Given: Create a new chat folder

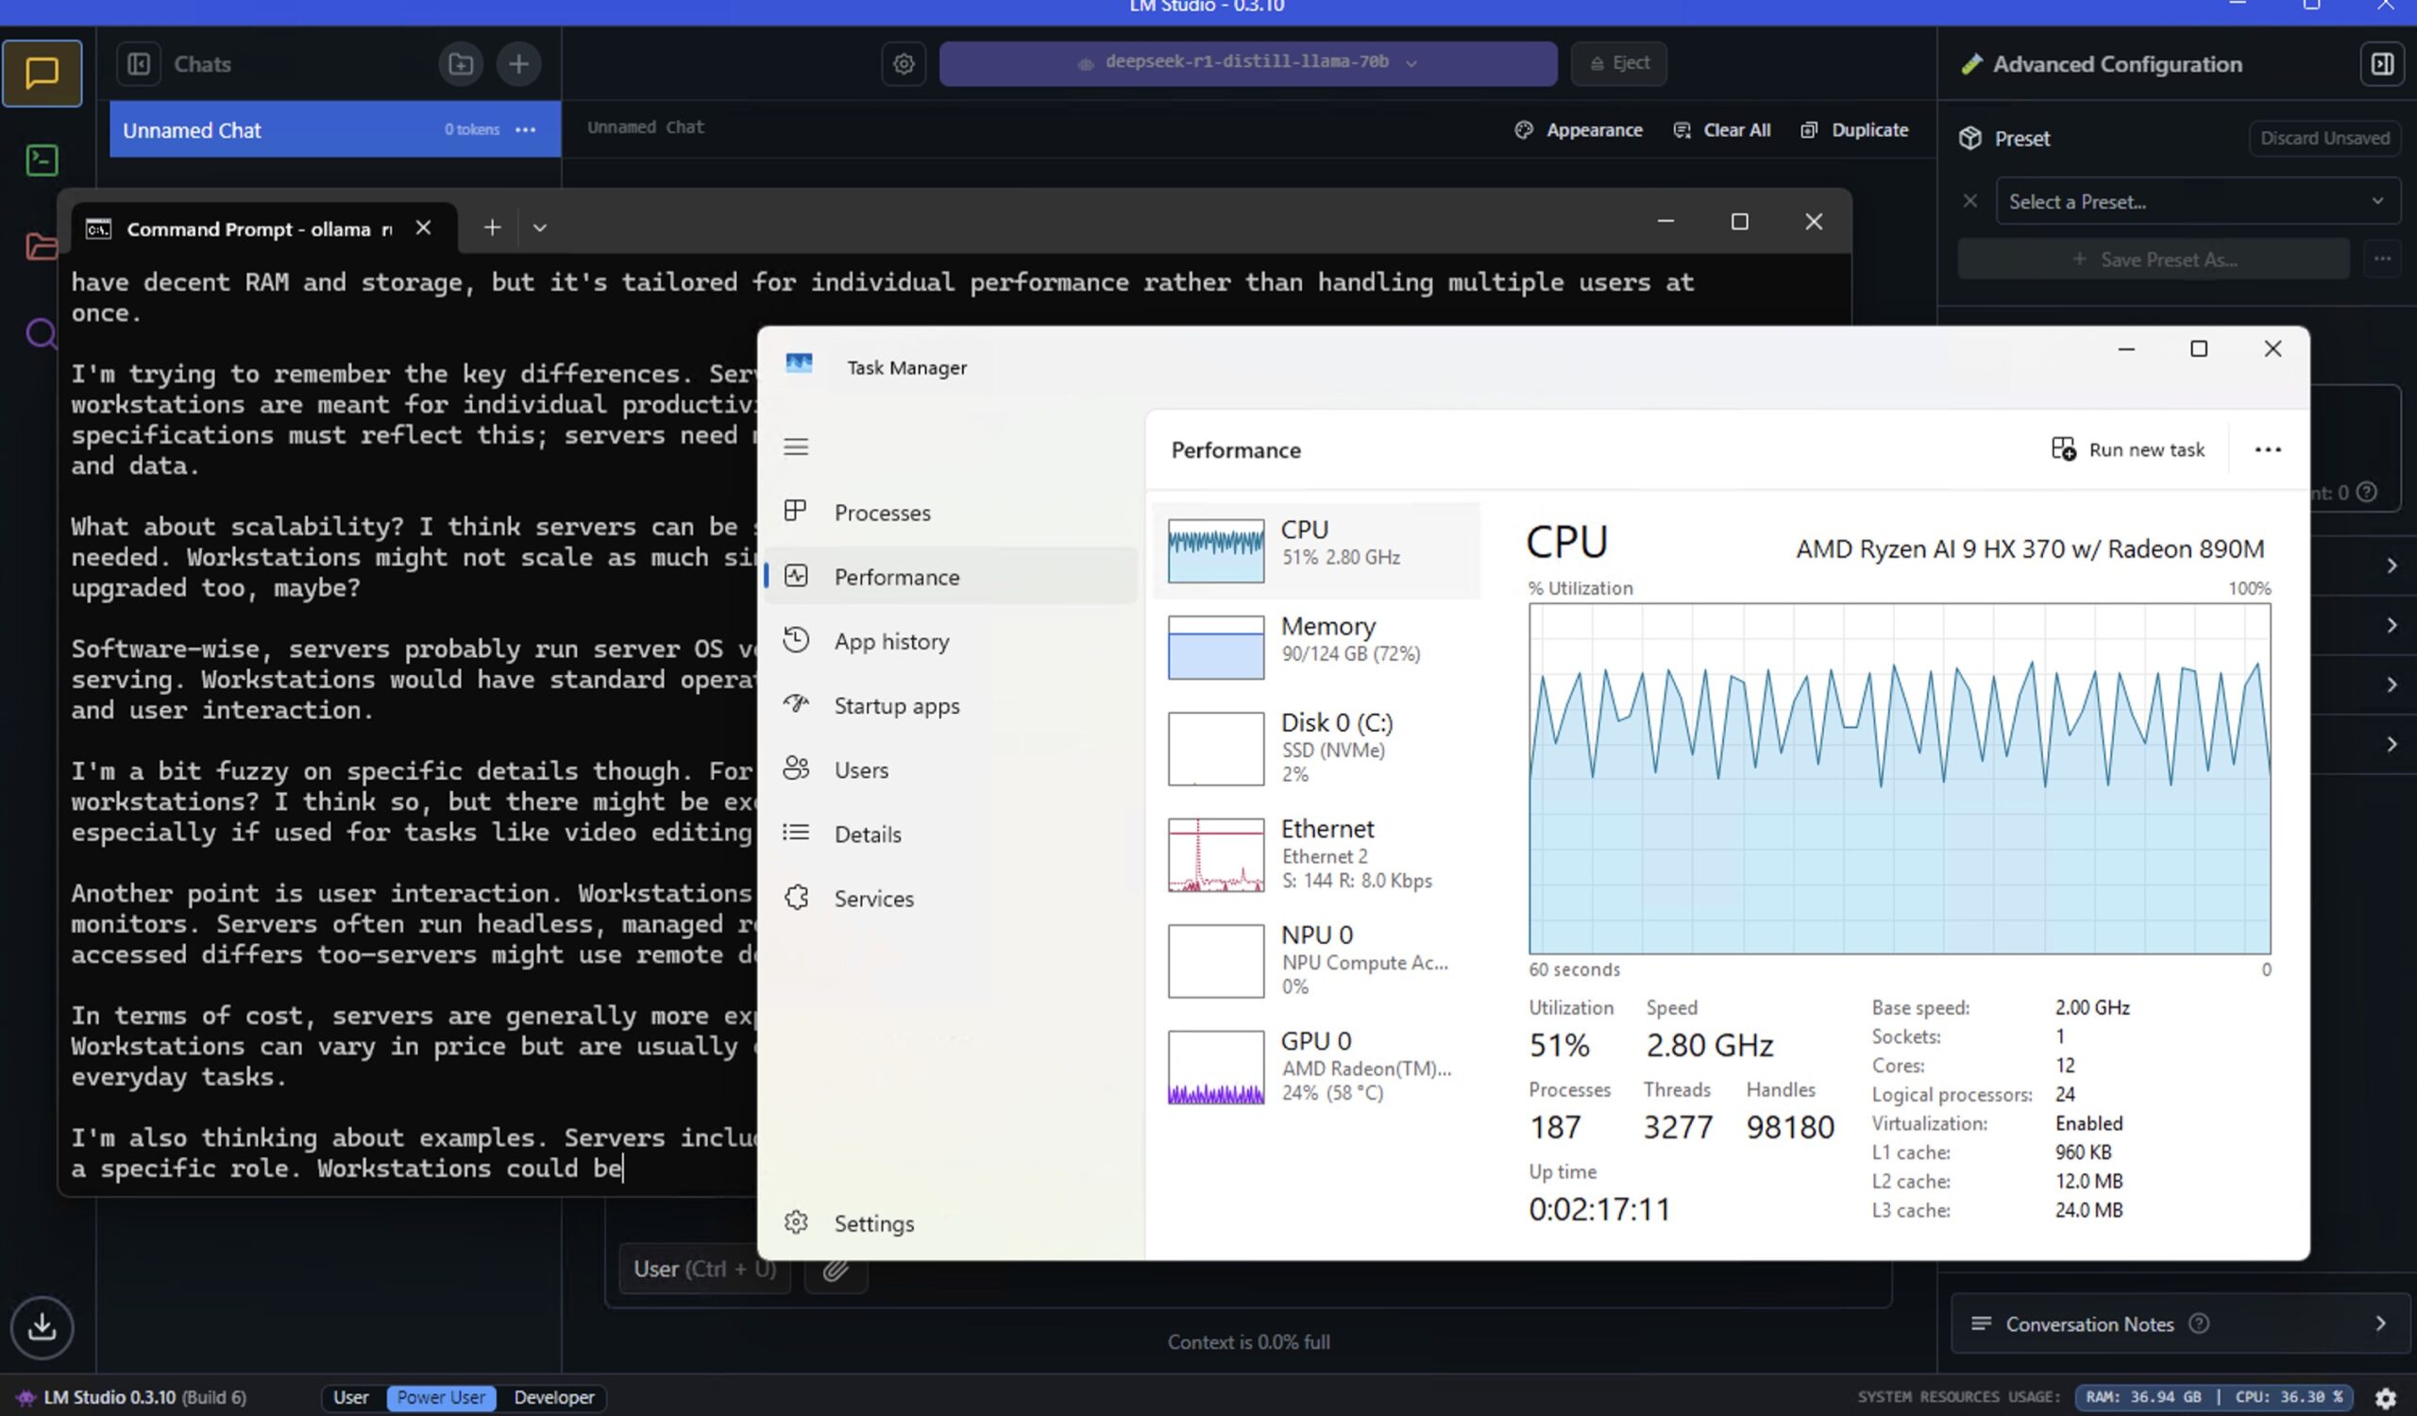Looking at the screenshot, I should (x=461, y=64).
